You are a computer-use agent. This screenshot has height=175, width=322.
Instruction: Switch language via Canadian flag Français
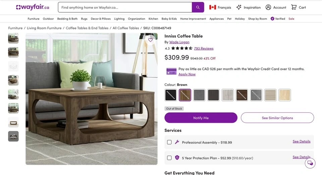pyautogui.click(x=220, y=7)
